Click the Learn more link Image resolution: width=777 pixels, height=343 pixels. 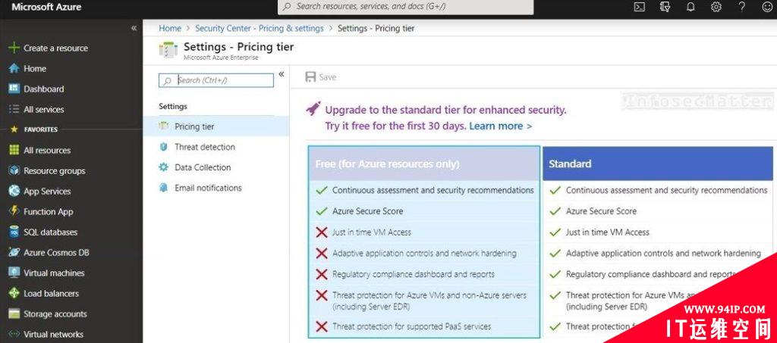coord(501,126)
